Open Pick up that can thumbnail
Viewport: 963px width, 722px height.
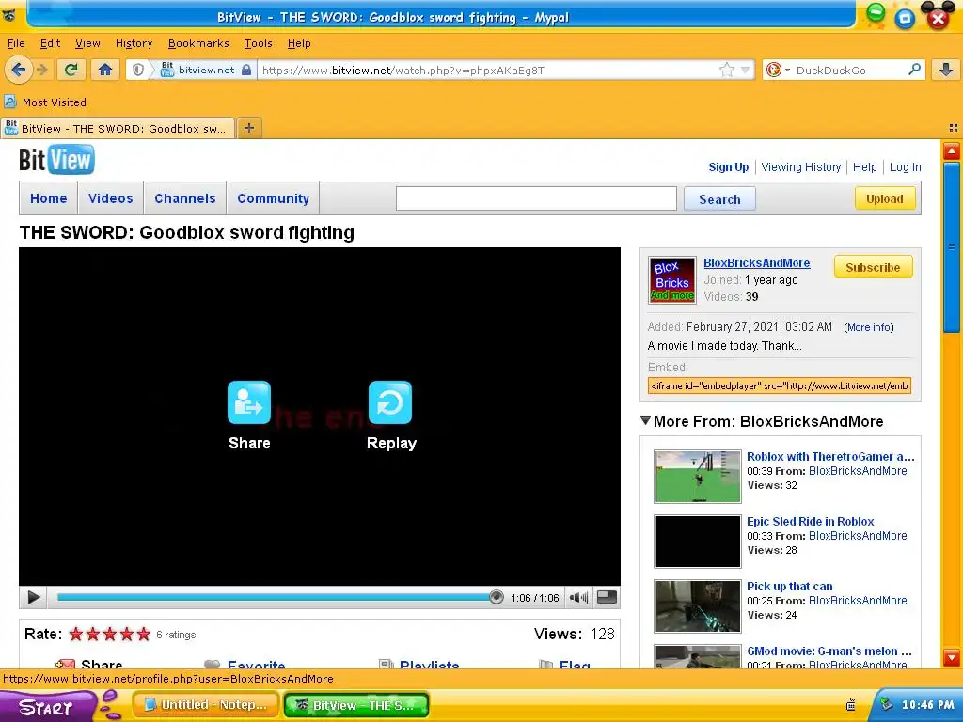tap(697, 606)
